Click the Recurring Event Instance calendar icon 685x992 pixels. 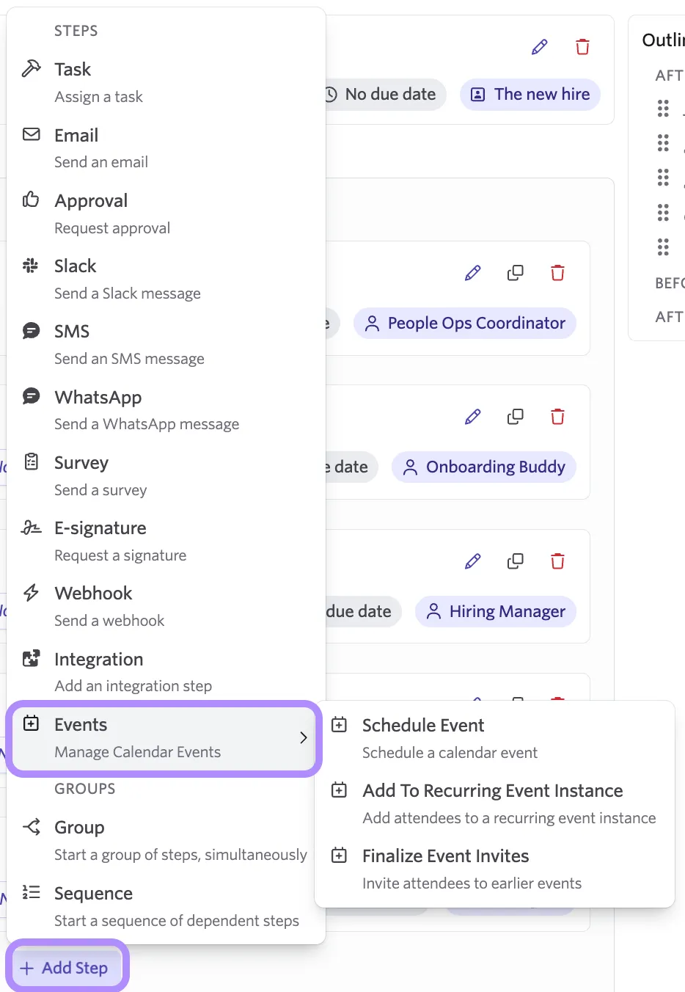339,790
